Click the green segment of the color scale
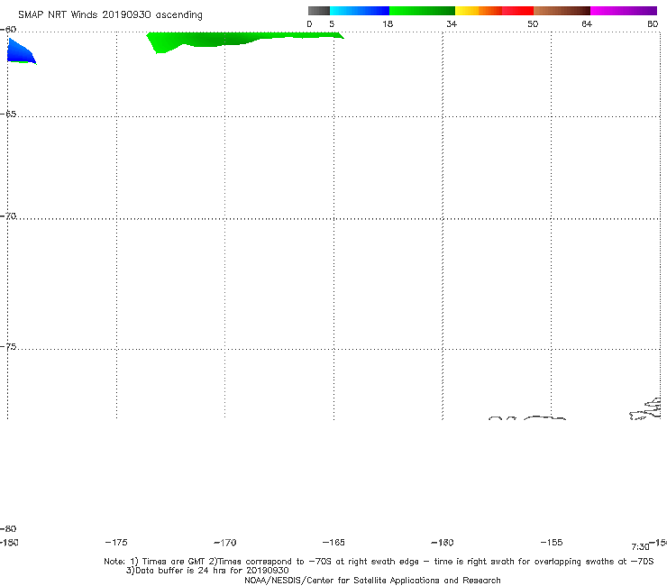 tap(422, 11)
